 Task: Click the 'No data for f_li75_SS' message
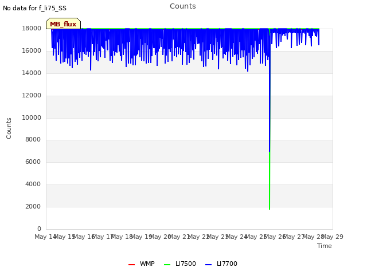(34, 8)
